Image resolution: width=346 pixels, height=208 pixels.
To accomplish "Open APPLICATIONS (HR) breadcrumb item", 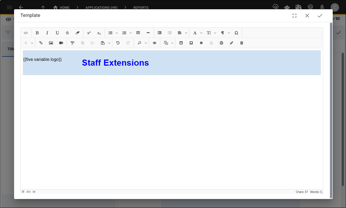I will coord(101,7).
